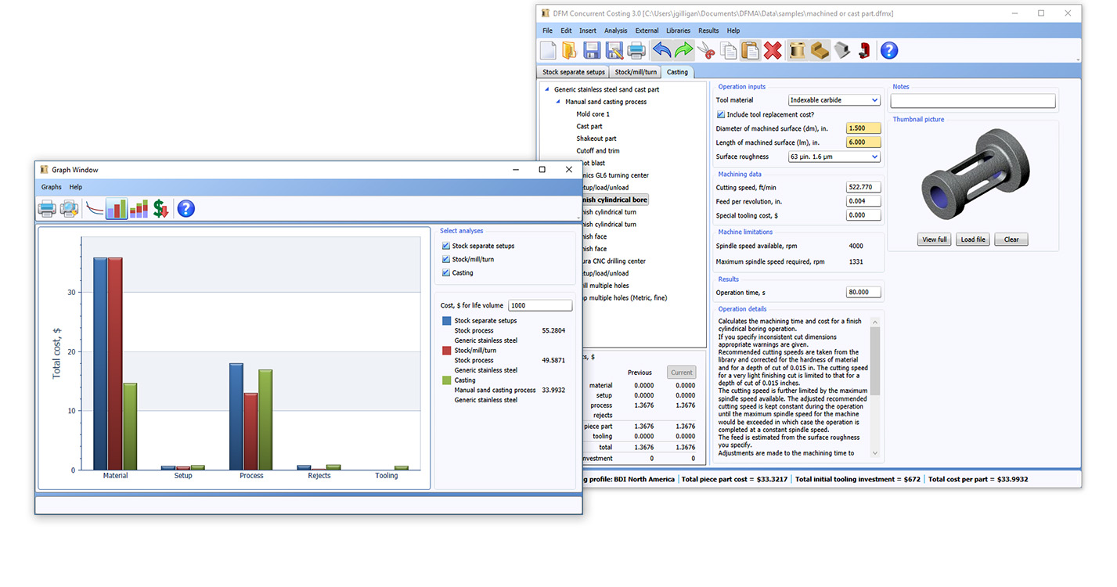Click the Print Preview icon in Graph Window
Screen dimensions: 1117x587
pyautogui.click(x=69, y=209)
